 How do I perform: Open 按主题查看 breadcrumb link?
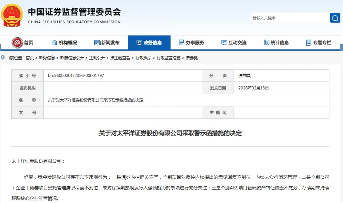pos(120,58)
